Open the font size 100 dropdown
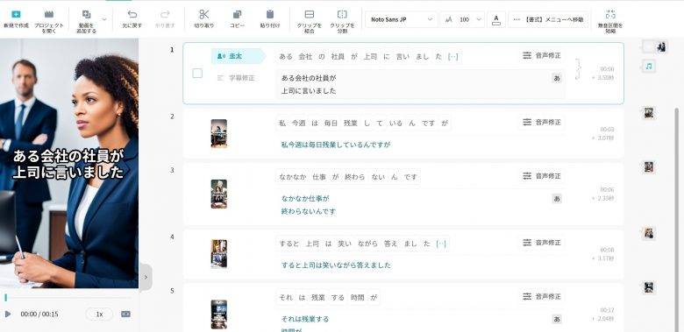The image size is (684, 332). (462, 19)
